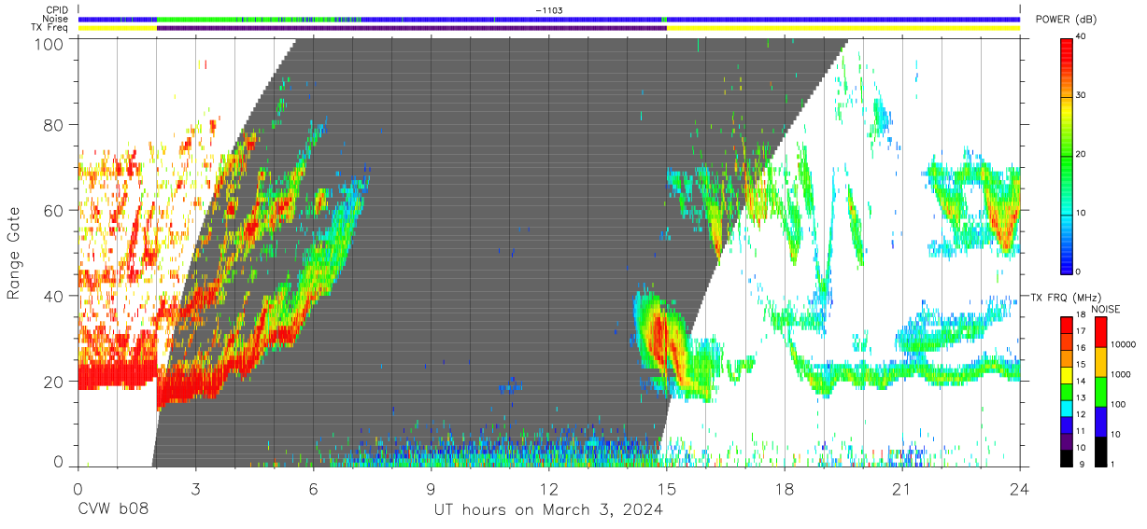Click the cyan swatch in the TX FRQ legend

click(x=1067, y=407)
